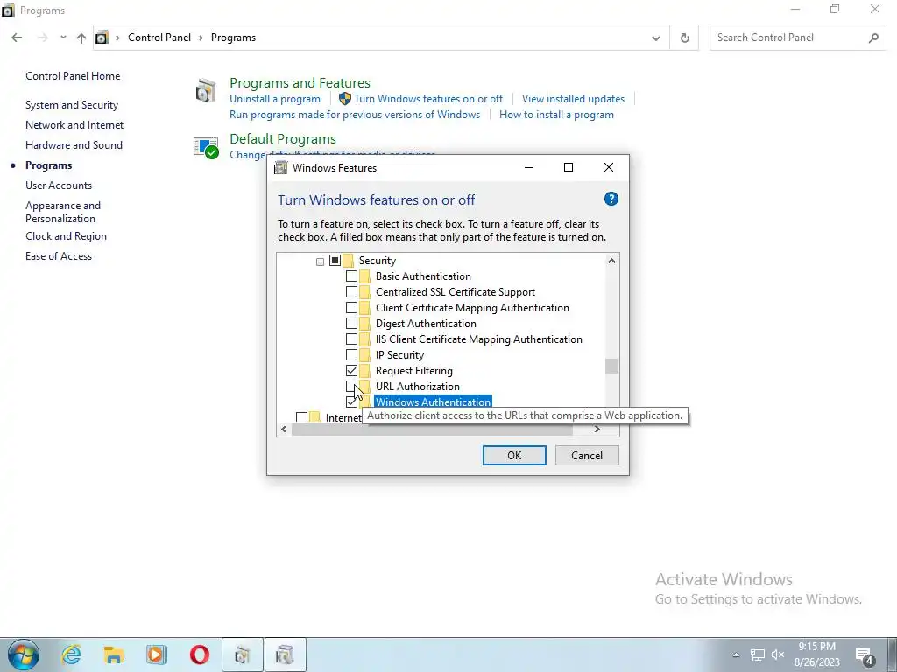Go to Control Panel Home

pyautogui.click(x=73, y=76)
